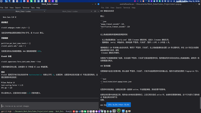201x113 pixels.
Task: Click the text editor icon in top panel
Action: [x=13, y=1]
